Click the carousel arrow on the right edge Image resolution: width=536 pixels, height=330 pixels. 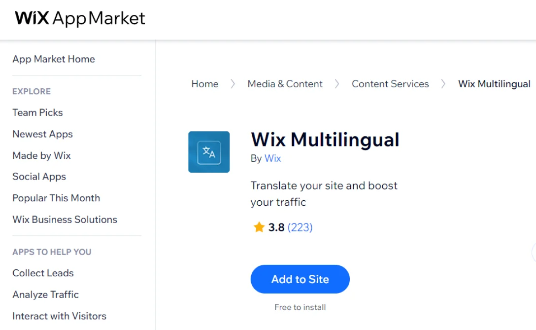click(534, 253)
